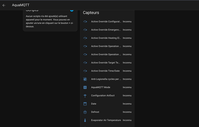Click the Inconnu value for Active Override Configurat...
199x127 pixels.
pyautogui.click(x=127, y=22)
